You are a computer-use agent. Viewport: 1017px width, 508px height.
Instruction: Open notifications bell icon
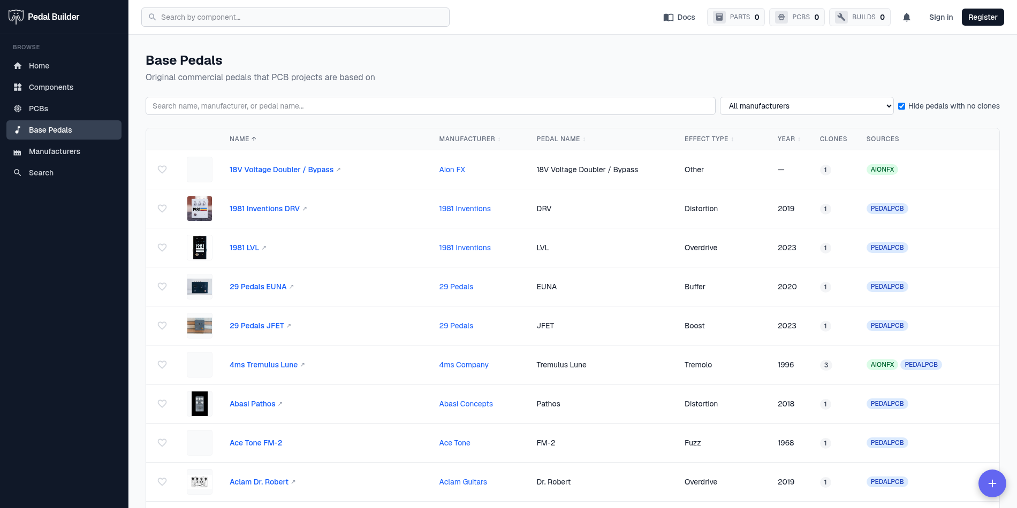point(907,17)
